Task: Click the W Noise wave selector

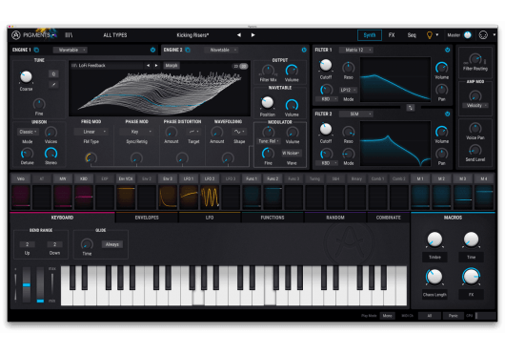Action: [x=292, y=153]
